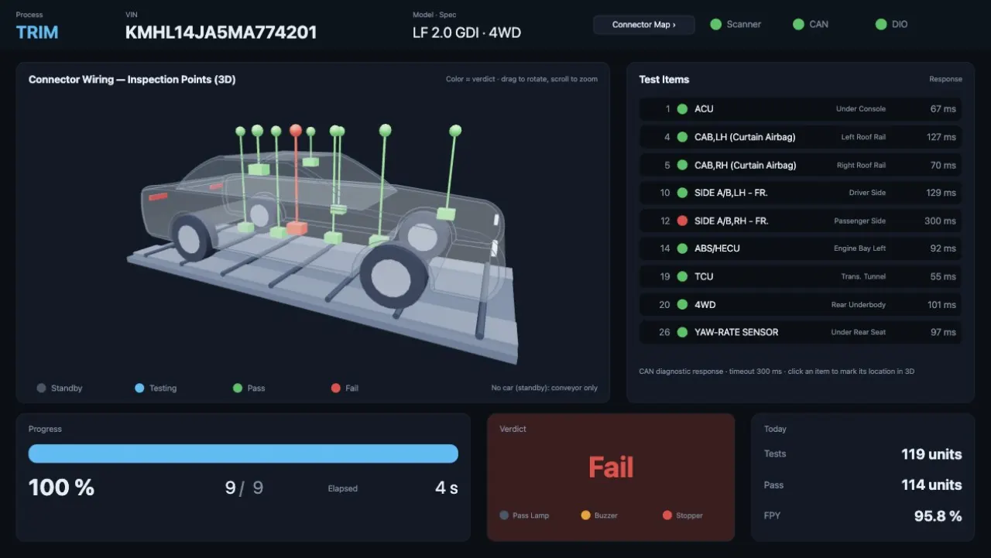This screenshot has width=991, height=558.
Task: Select the TCU test item row
Action: [801, 276]
